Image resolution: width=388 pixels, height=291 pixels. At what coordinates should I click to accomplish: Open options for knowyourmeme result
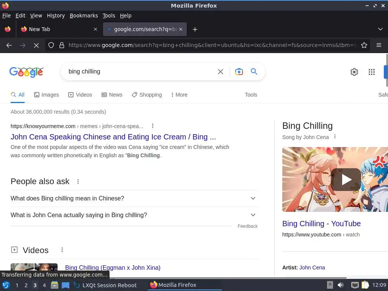[153, 126]
